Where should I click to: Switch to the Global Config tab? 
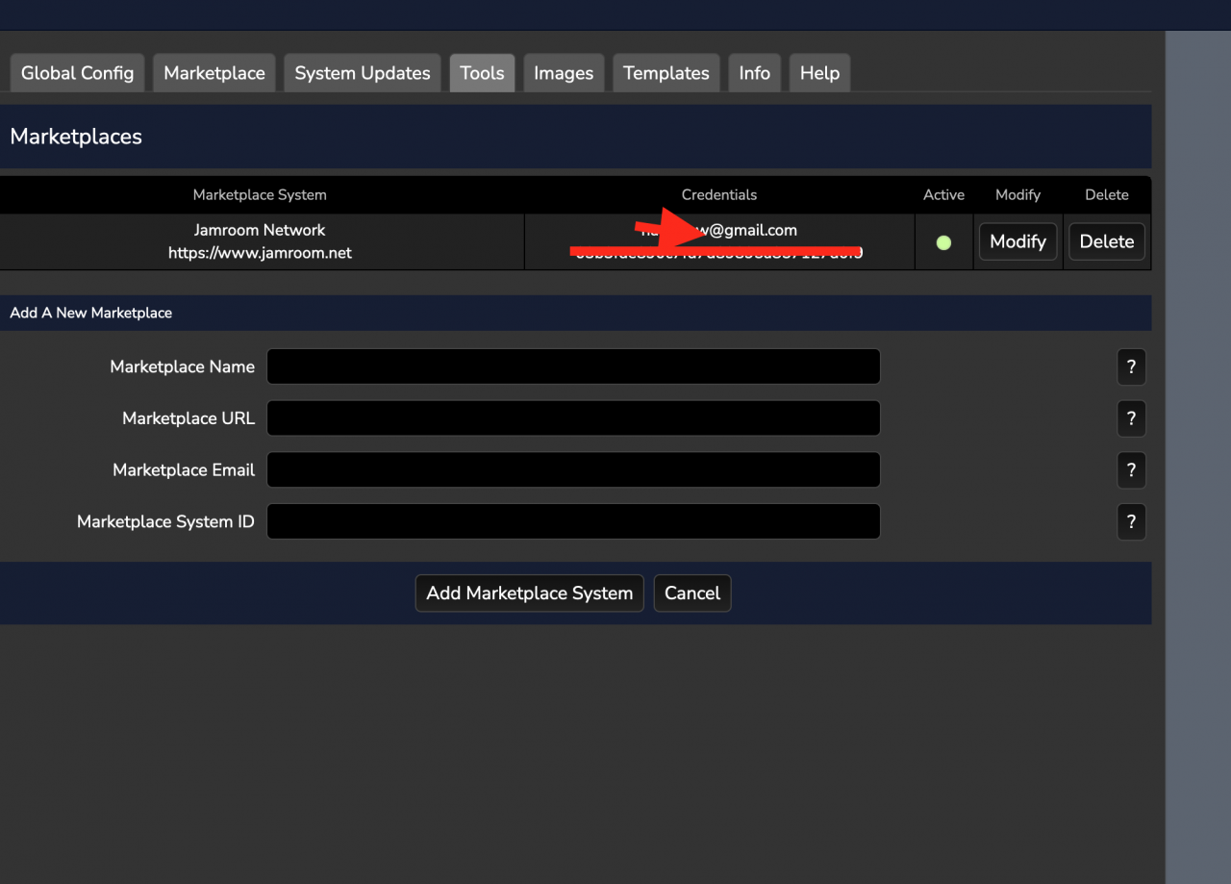pos(77,73)
